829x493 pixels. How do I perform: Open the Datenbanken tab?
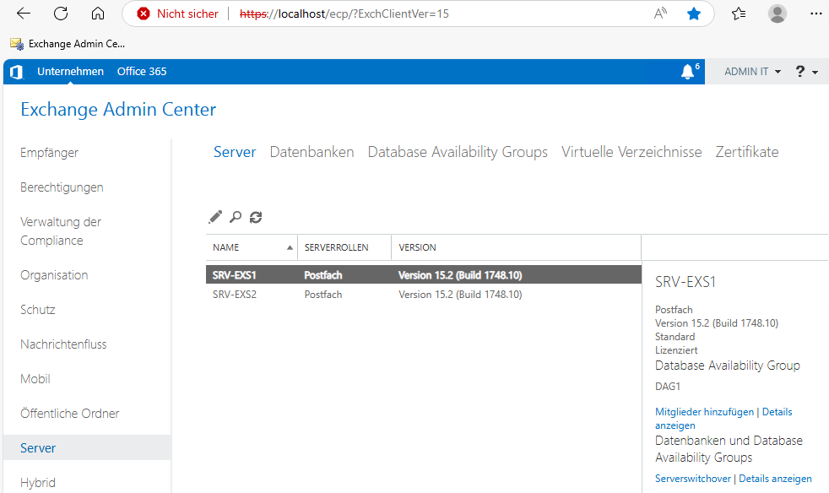(x=312, y=152)
